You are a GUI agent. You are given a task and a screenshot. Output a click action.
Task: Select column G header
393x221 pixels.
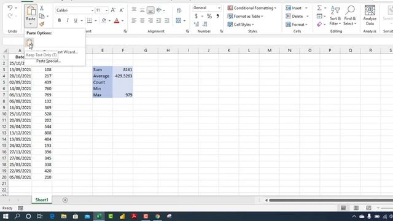pos(146,50)
